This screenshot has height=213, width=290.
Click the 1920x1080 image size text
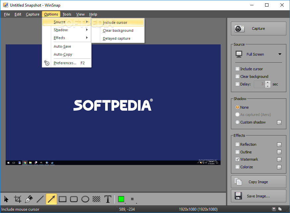(x=198, y=209)
